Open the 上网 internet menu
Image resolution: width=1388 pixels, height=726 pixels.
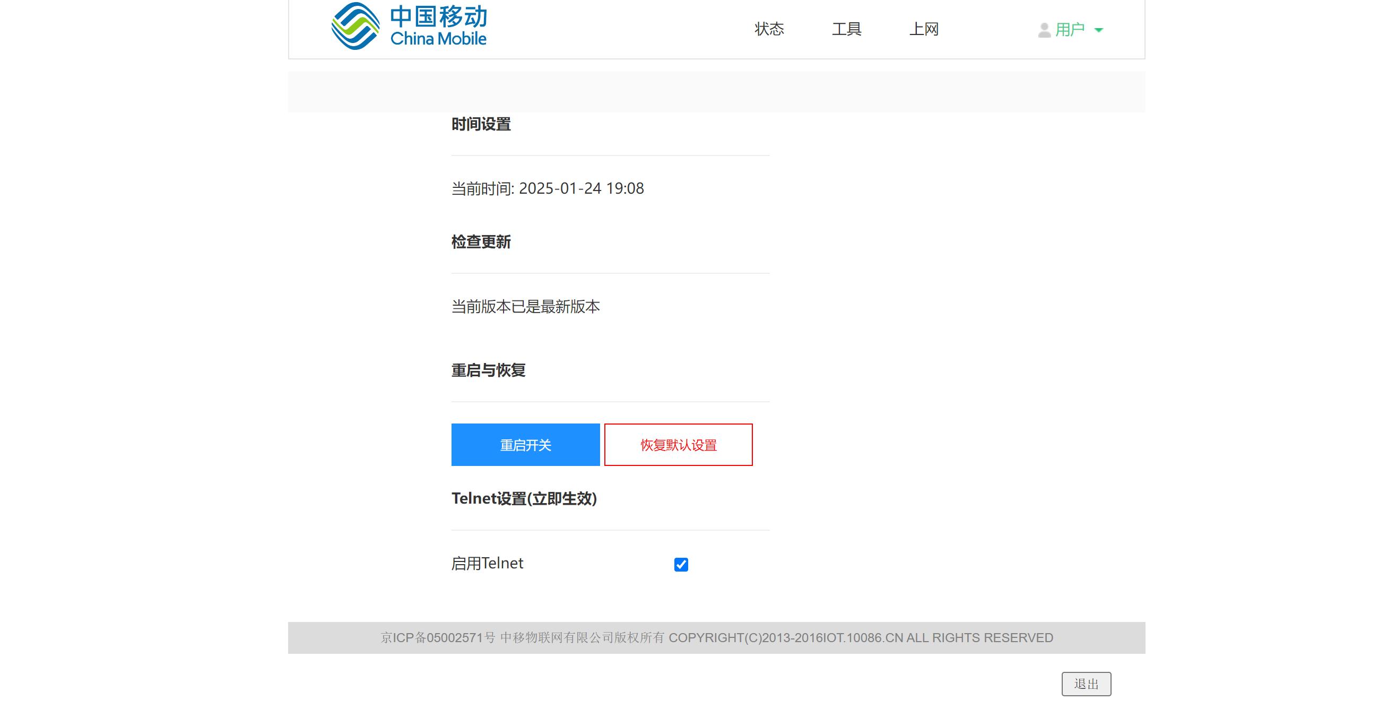point(924,29)
